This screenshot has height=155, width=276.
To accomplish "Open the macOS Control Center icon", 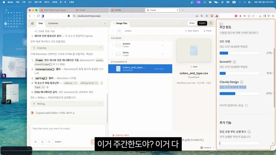I will (x=249, y=2).
